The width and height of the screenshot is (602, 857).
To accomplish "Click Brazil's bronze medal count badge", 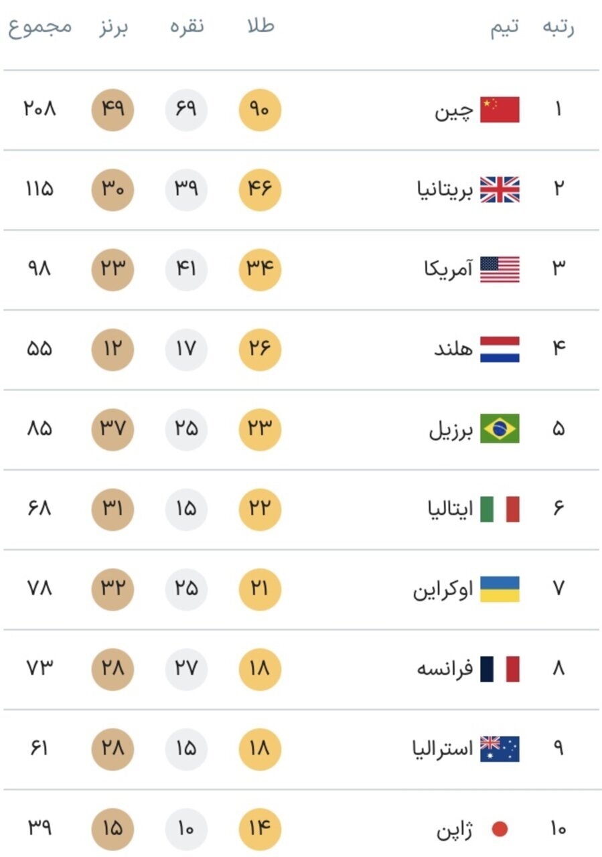I will pyautogui.click(x=112, y=428).
